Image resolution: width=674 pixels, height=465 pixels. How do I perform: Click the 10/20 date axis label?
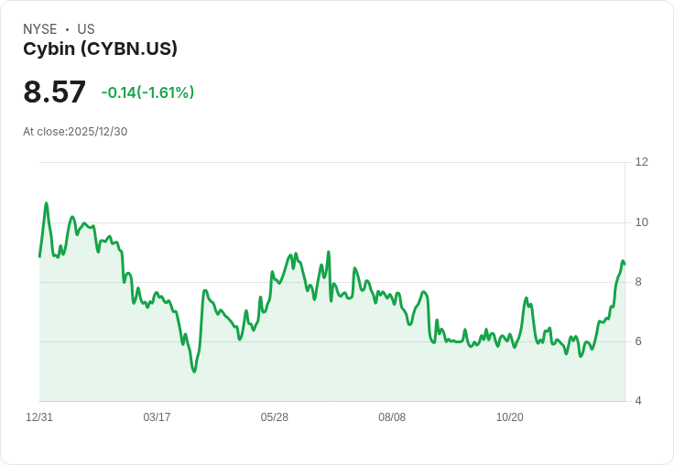tap(510, 417)
